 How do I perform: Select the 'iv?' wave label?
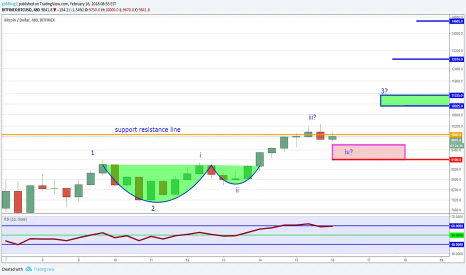click(348, 152)
